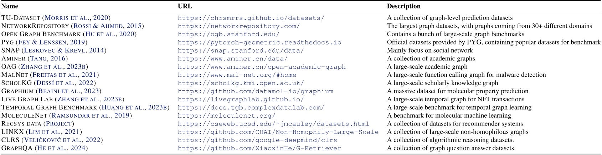The width and height of the screenshot is (602, 155).
Task: Open the Non-Homophily-Large-Scale GitHub link
Action: (278, 132)
